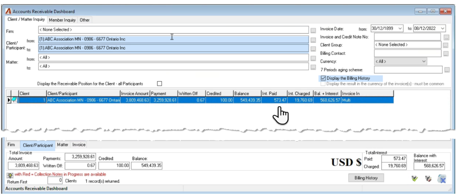
Task: Open the Firm lookup ellipsis button
Action: coord(313,30)
